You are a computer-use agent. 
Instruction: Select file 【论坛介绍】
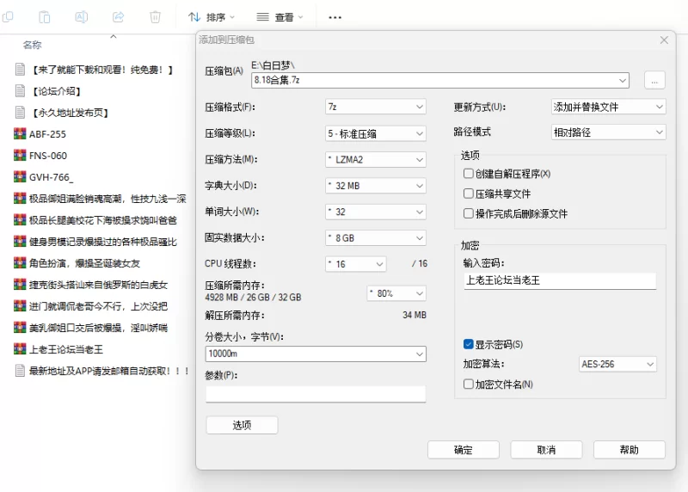(x=56, y=91)
